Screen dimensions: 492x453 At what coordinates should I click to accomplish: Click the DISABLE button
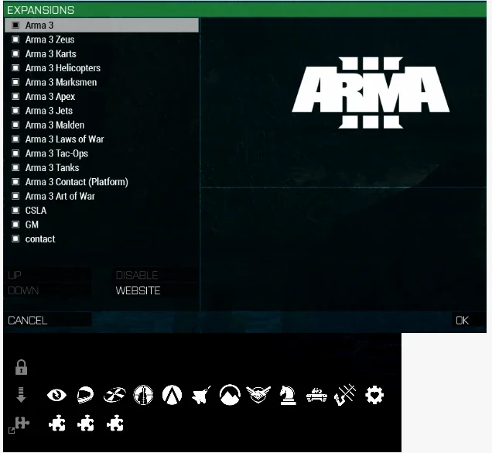coord(155,275)
